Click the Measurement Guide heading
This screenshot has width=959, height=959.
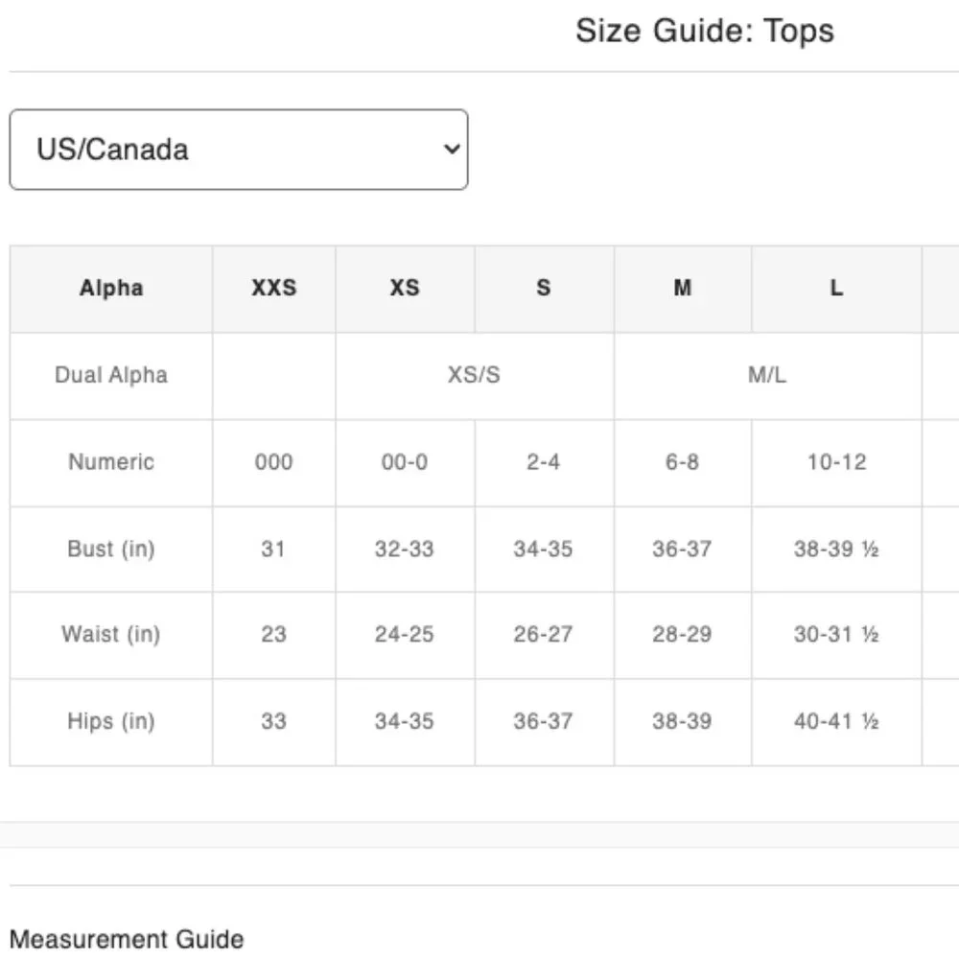point(127,938)
